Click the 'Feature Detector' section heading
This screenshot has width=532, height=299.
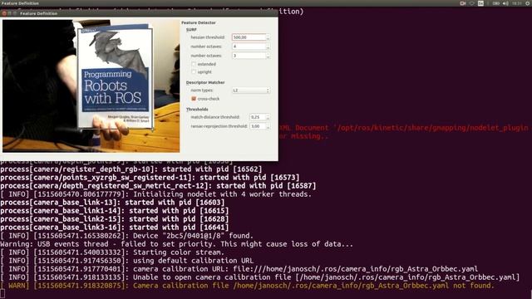pyautogui.click(x=199, y=22)
